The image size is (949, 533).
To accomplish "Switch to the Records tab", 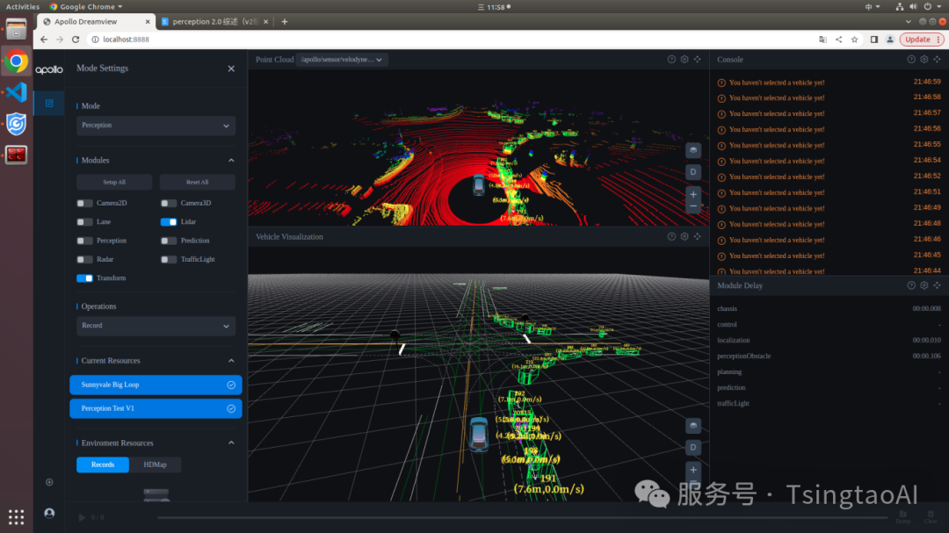I will coord(102,465).
